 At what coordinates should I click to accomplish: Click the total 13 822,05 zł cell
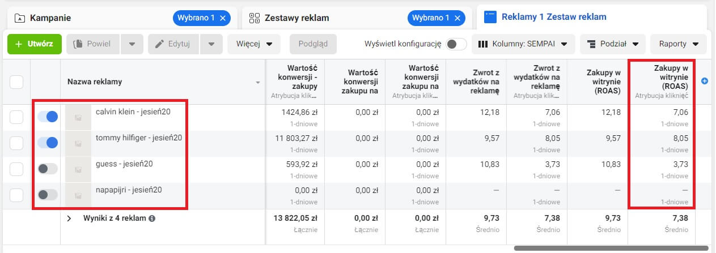coord(296,218)
